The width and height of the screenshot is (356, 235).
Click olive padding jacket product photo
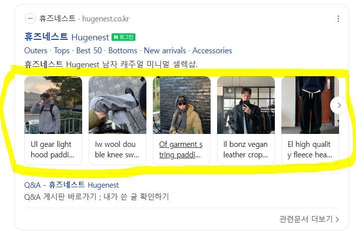(182, 105)
